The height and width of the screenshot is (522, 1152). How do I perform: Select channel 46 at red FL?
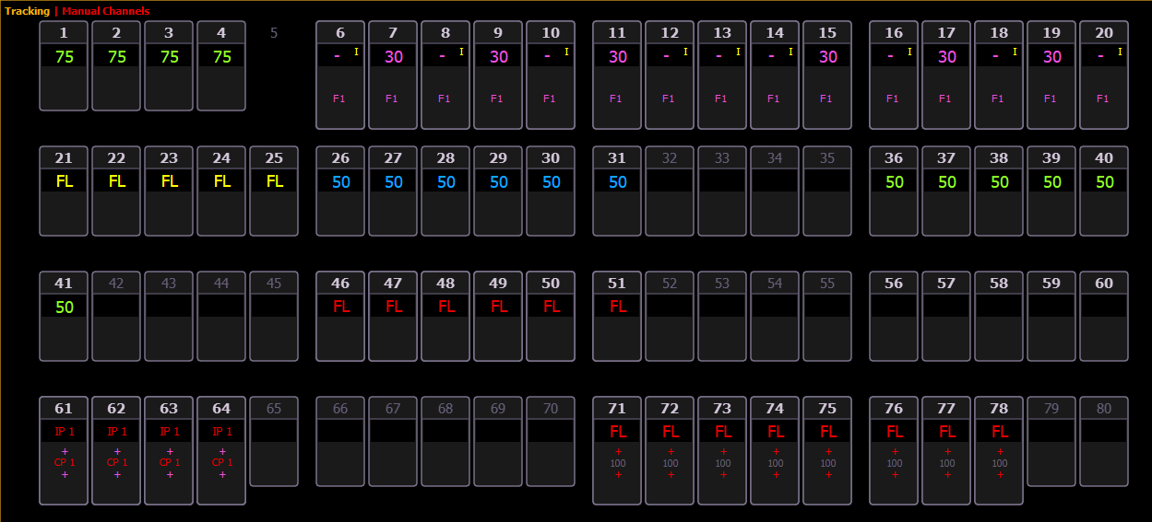pyautogui.click(x=340, y=316)
